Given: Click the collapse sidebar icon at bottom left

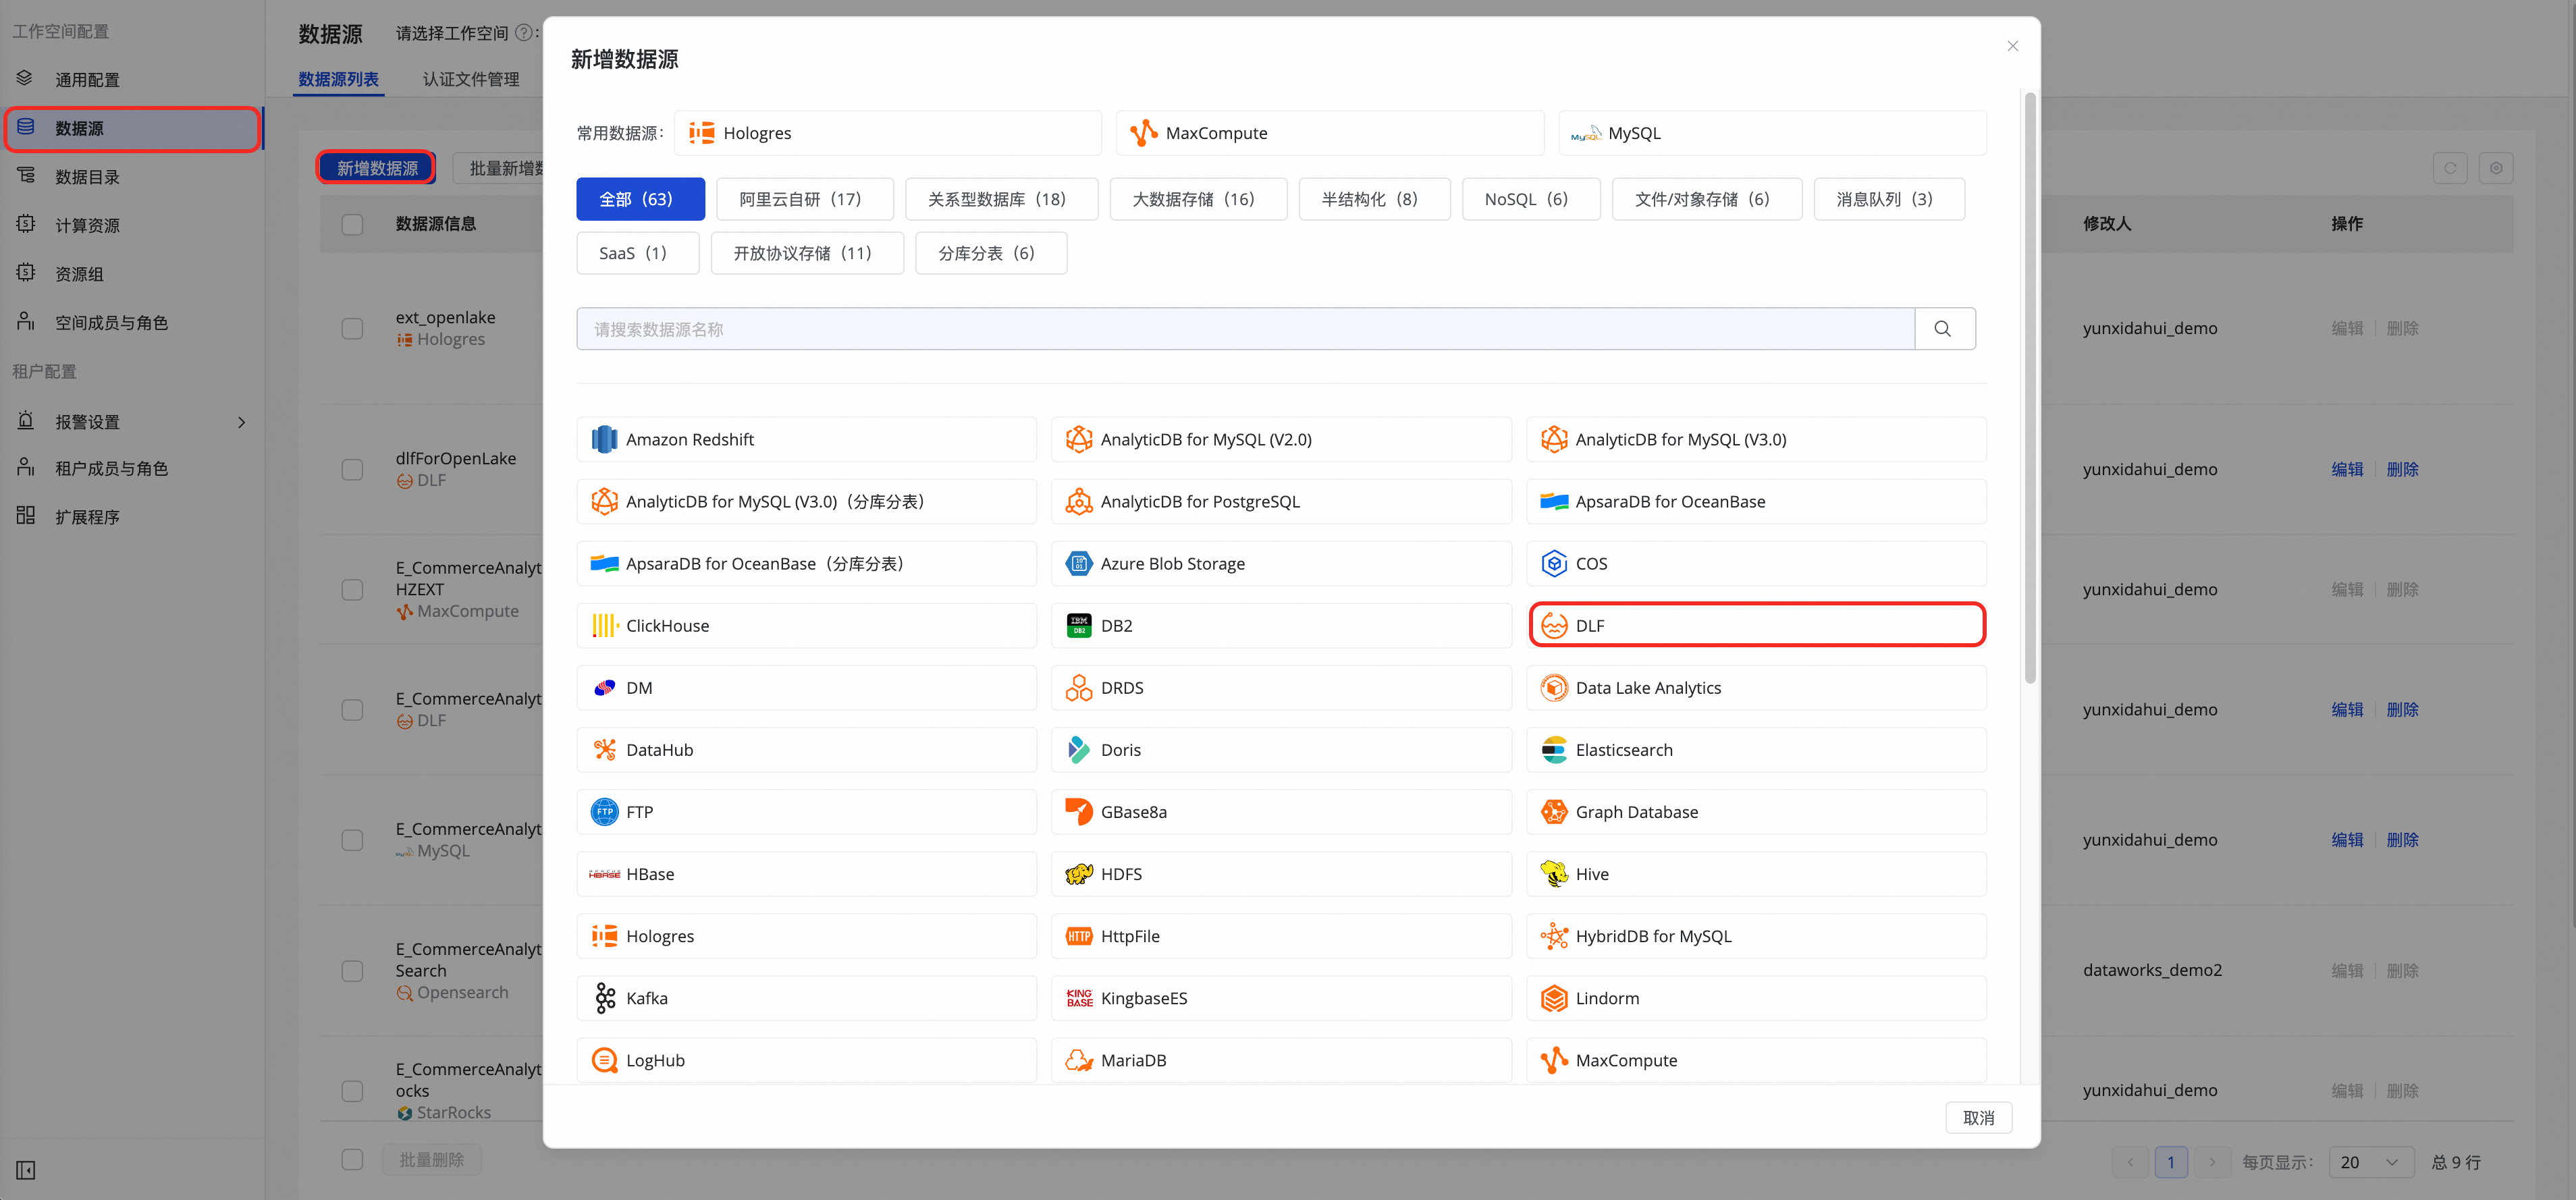Looking at the screenshot, I should [x=26, y=1170].
